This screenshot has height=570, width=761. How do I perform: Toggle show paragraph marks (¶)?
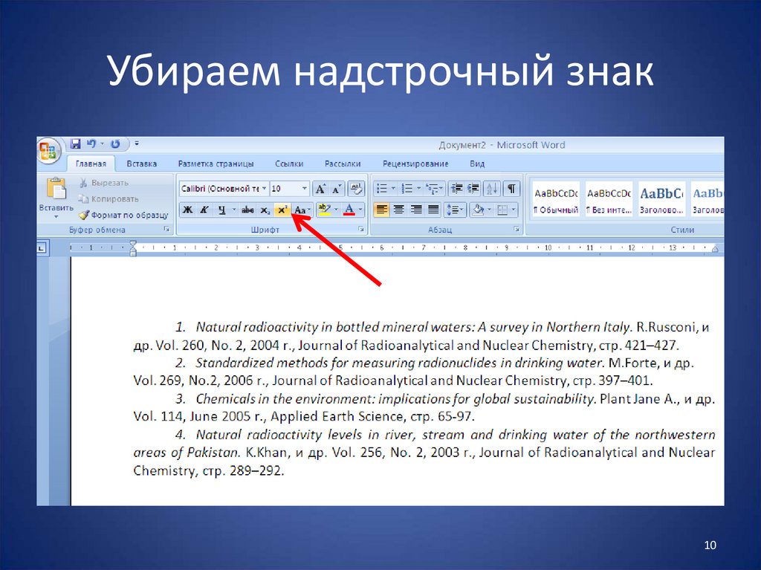512,189
